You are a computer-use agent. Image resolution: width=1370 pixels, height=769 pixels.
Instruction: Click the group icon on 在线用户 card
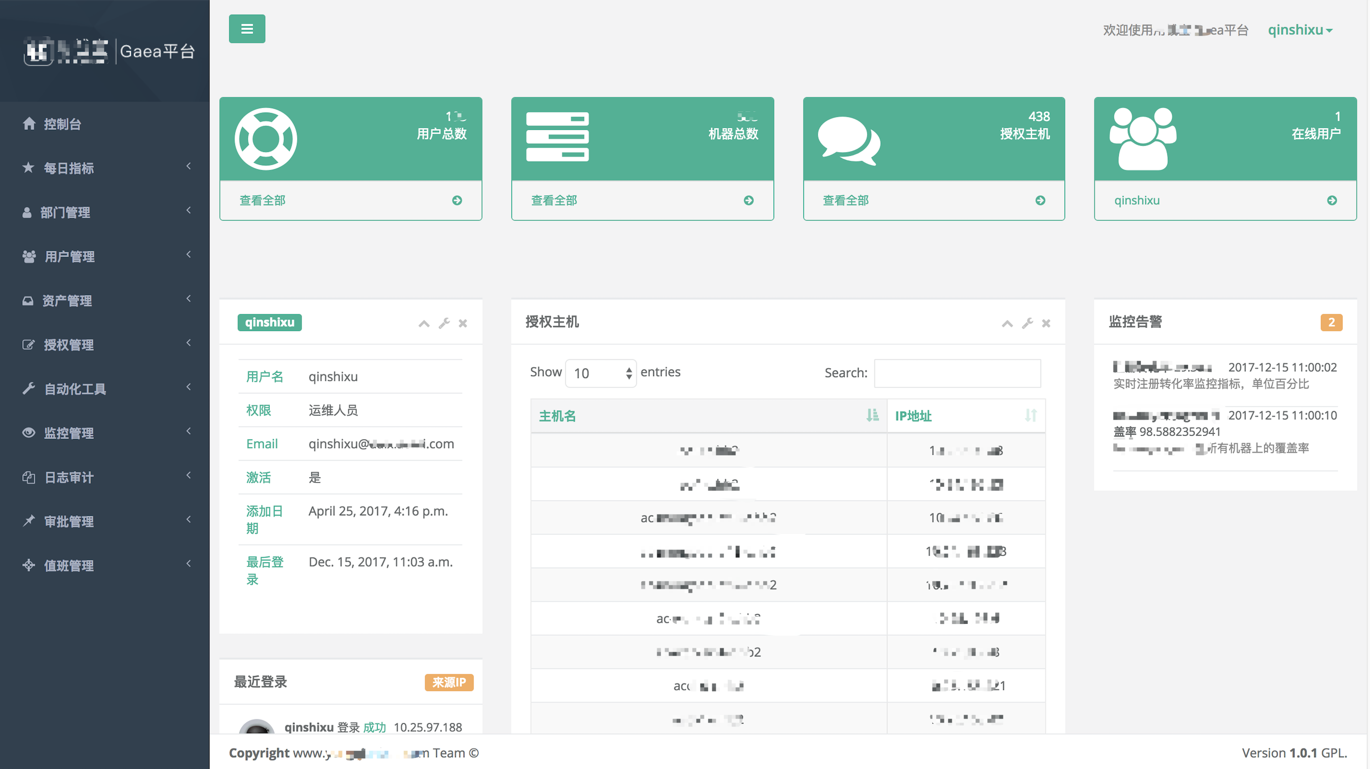point(1142,139)
